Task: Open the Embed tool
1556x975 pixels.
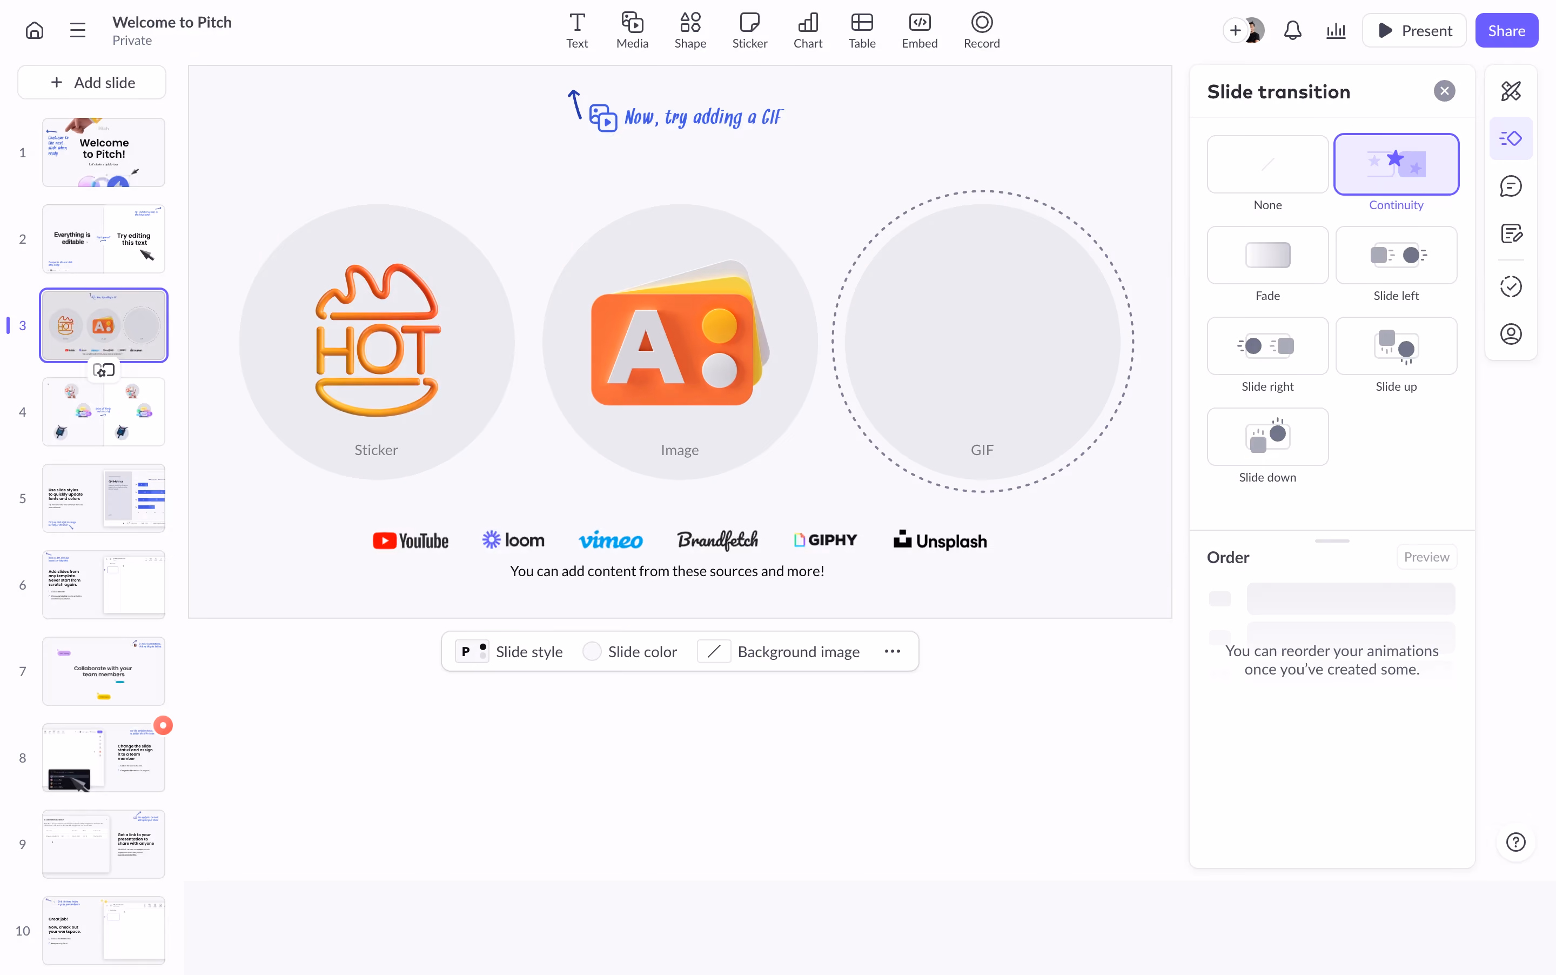Action: [919, 30]
